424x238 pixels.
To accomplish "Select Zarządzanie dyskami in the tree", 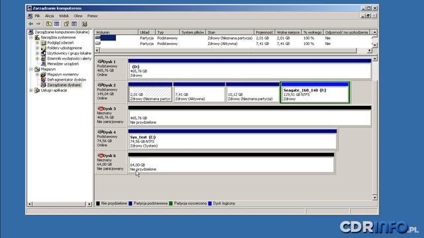I will pos(64,85).
